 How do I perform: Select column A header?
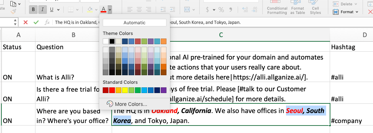pos(18,35)
